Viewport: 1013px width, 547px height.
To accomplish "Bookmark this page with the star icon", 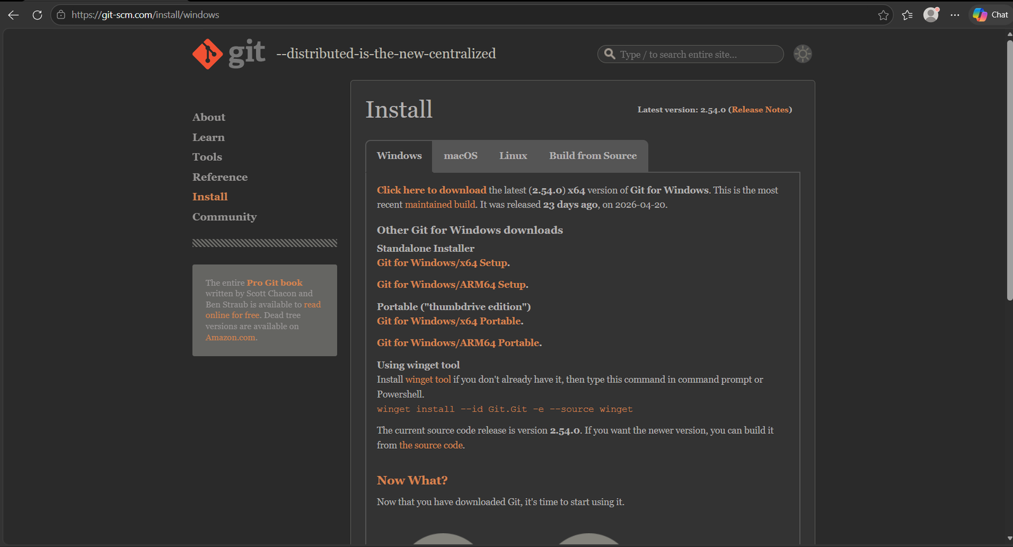I will 883,15.
